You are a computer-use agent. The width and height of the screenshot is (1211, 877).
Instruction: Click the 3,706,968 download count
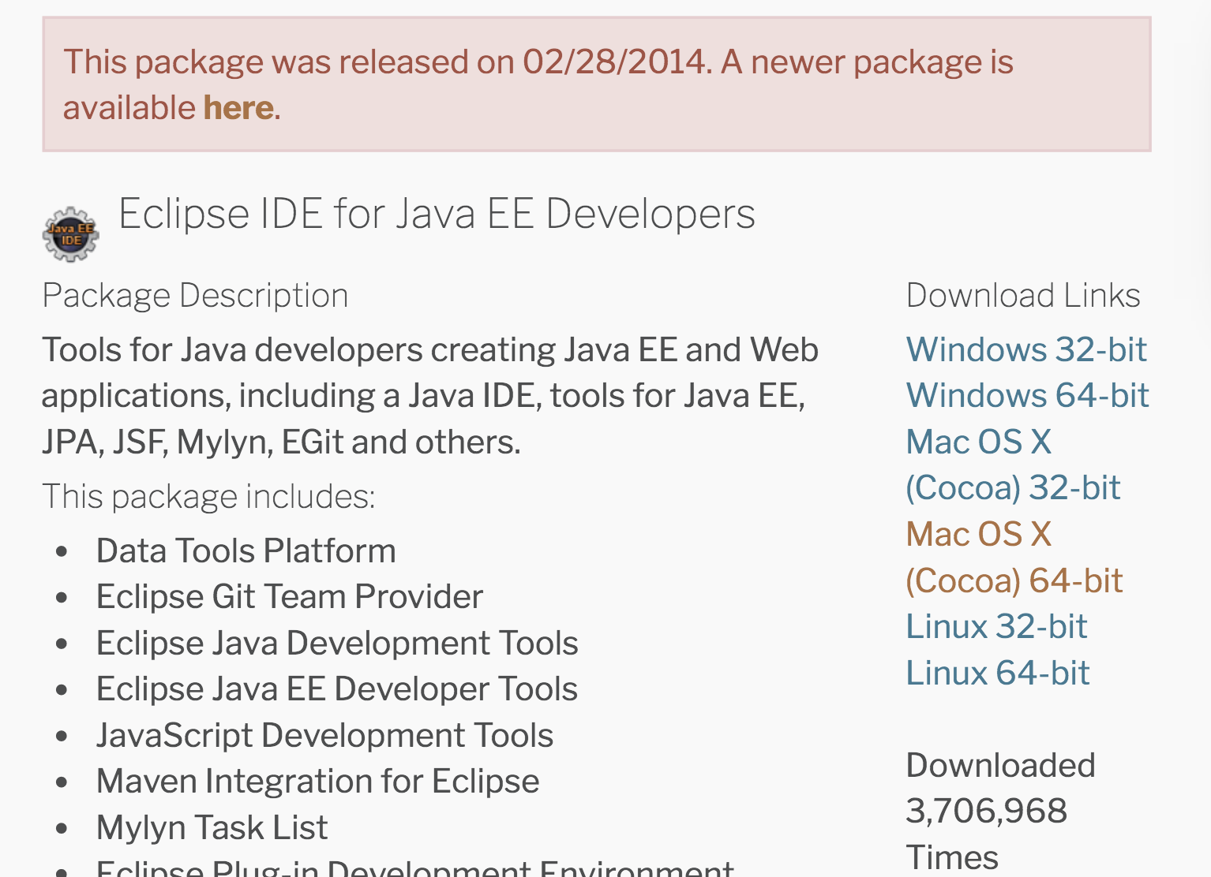986,812
